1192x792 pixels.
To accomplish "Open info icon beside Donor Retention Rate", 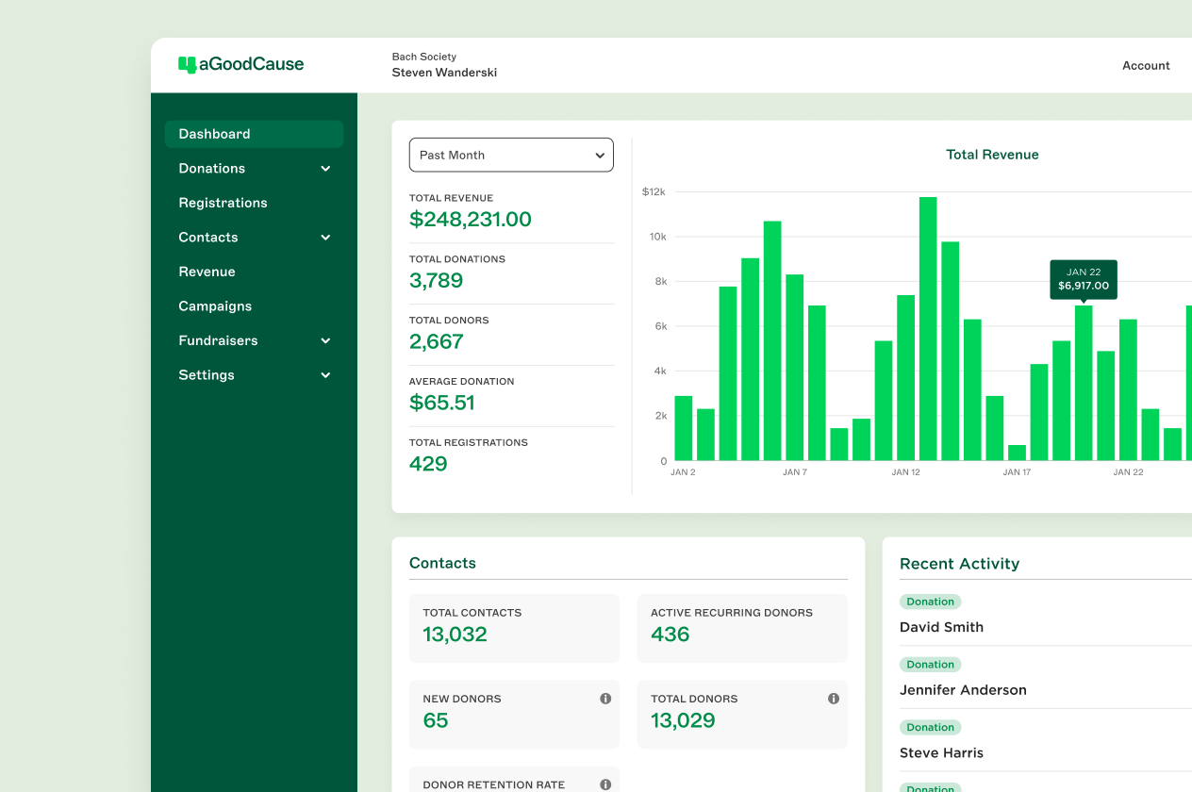I will [605, 784].
